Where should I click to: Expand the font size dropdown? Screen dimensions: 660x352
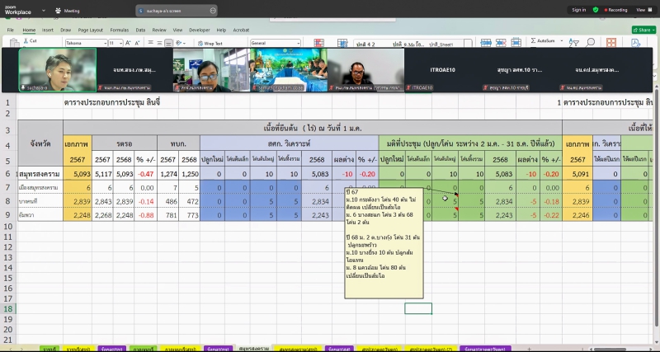(120, 43)
